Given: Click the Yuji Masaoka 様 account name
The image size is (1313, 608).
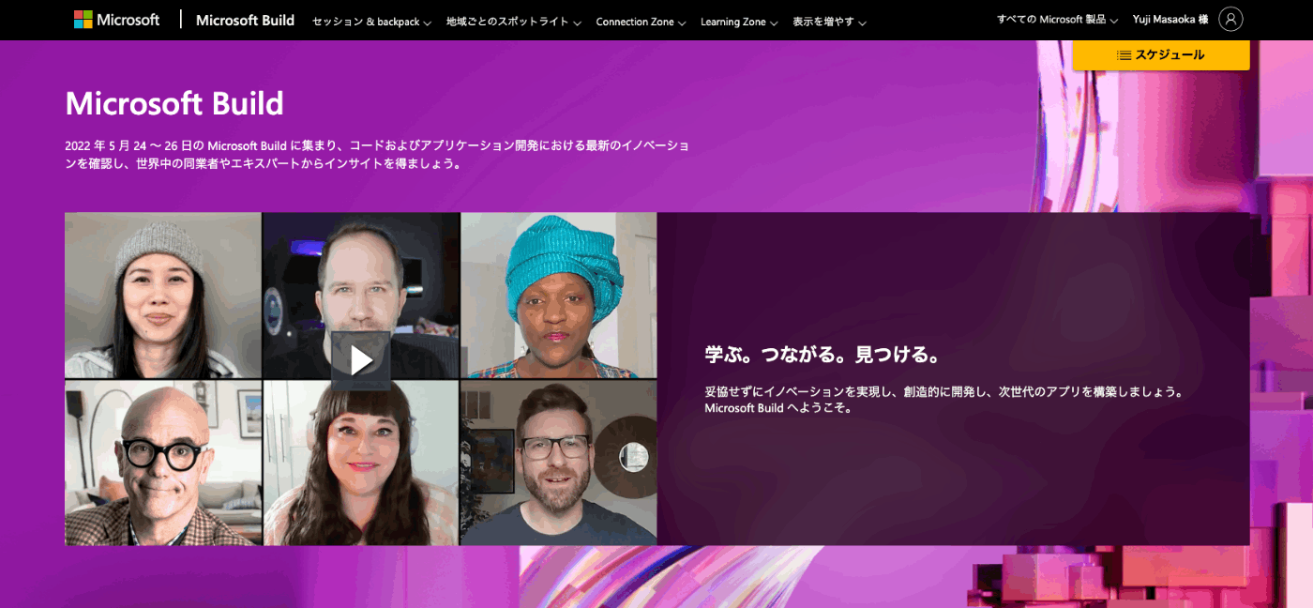Looking at the screenshot, I should (1170, 19).
